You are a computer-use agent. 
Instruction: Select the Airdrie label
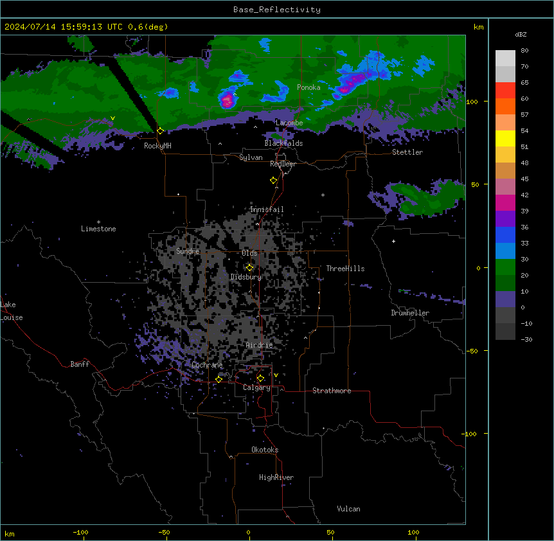(x=260, y=345)
